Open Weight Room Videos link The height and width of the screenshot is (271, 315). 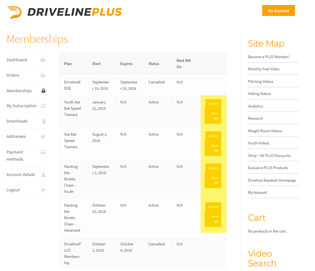(x=265, y=131)
